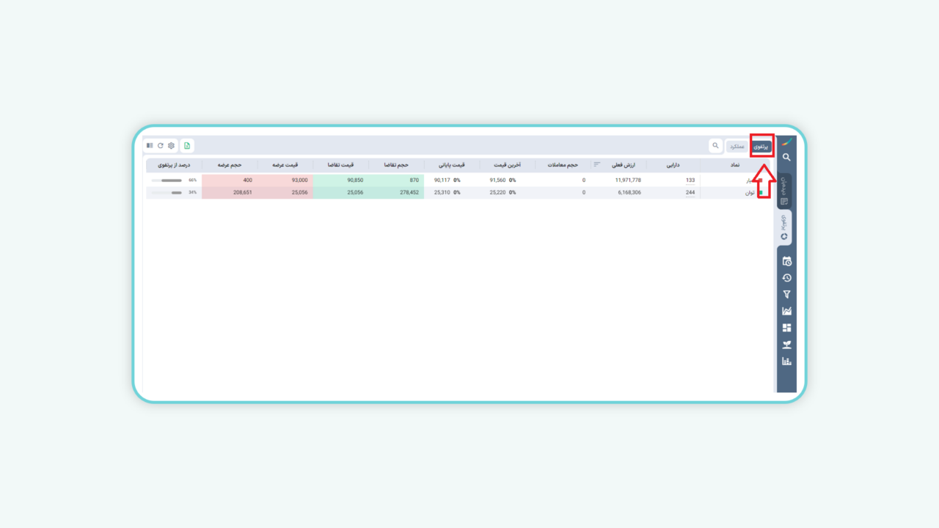Open the area chart icon in sidebar
Viewport: 939px width, 528px height.
coord(786,311)
